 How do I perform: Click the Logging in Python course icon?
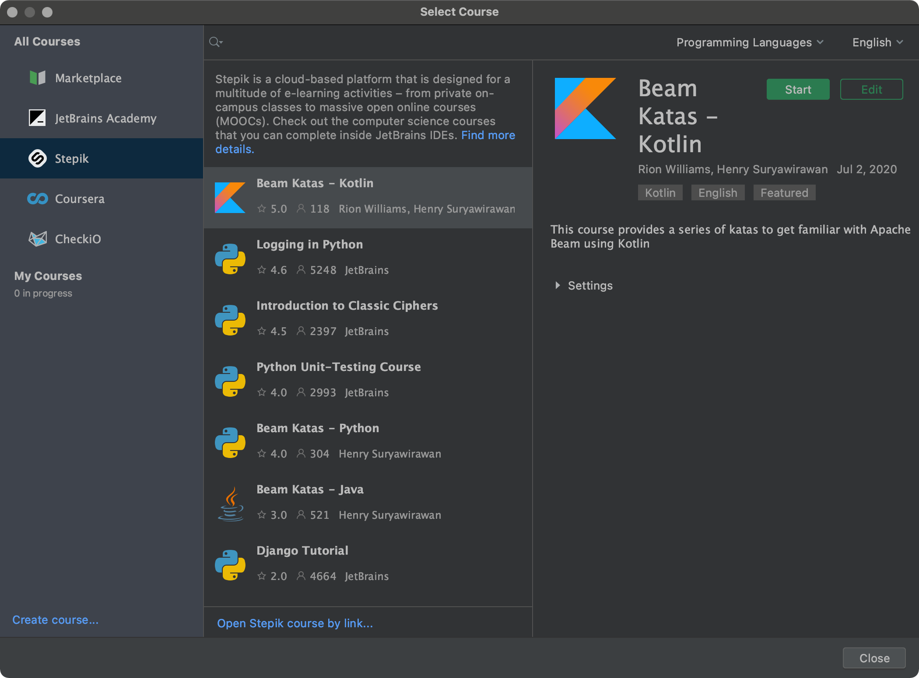click(x=231, y=257)
